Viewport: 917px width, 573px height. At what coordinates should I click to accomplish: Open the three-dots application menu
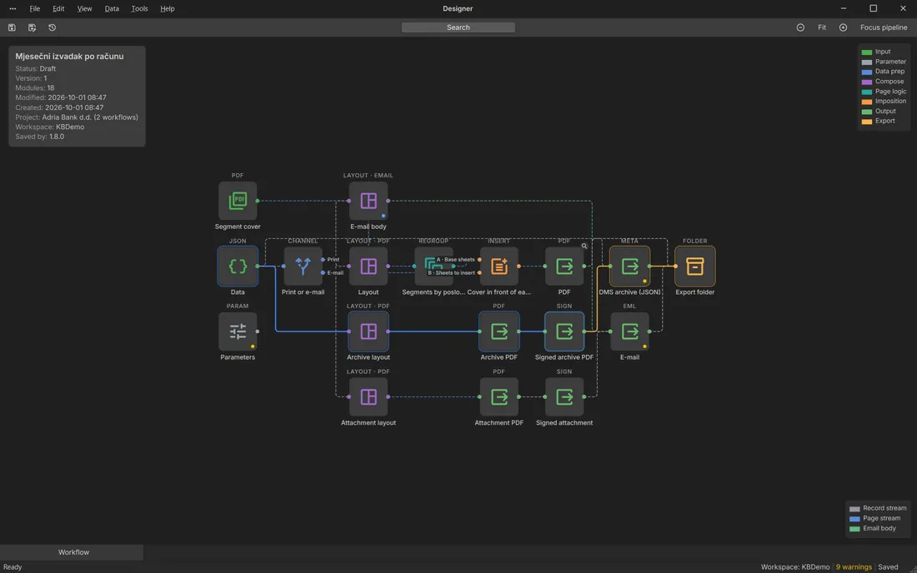(x=13, y=9)
